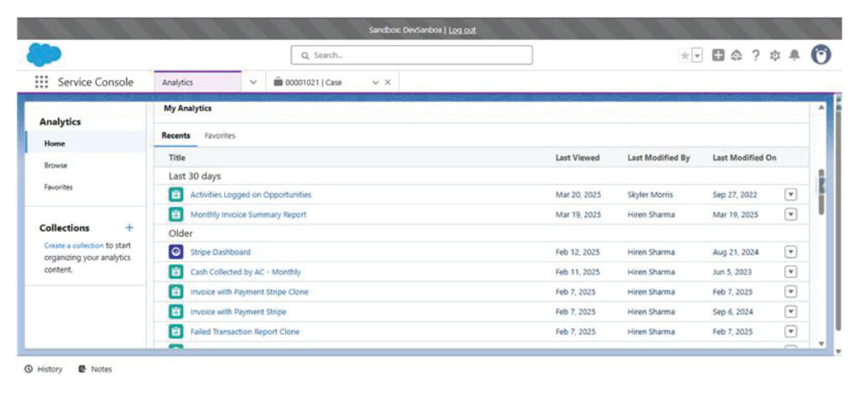859x395 pixels.
Task: Click the list's vertical scrollbar thumb
Action: 821,192
